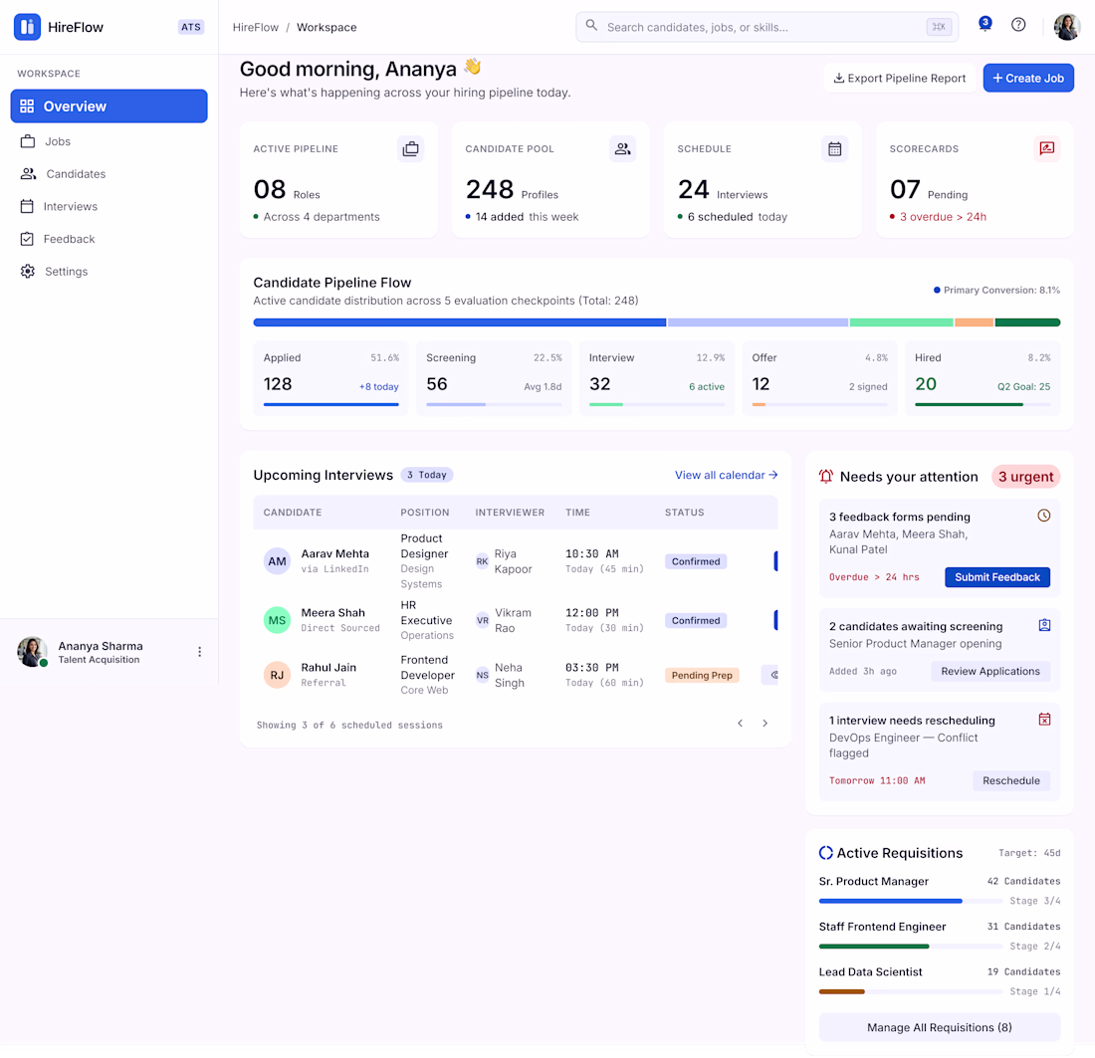Click the Active Pipeline briefcase icon
Screen dimensions: 1095x1058
tap(410, 148)
